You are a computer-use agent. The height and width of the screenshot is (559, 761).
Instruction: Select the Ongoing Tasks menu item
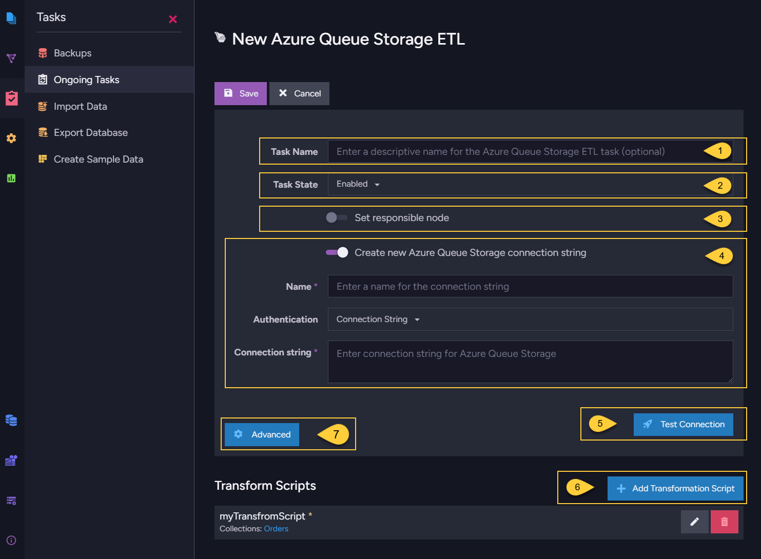click(109, 79)
